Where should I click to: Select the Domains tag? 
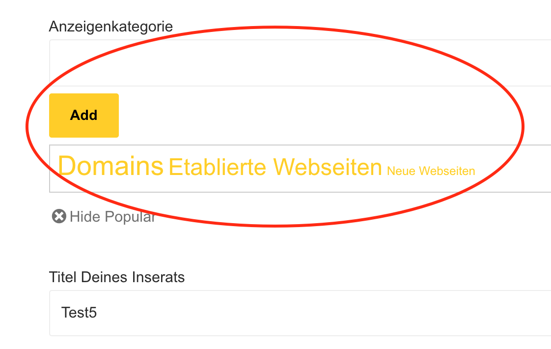point(110,166)
